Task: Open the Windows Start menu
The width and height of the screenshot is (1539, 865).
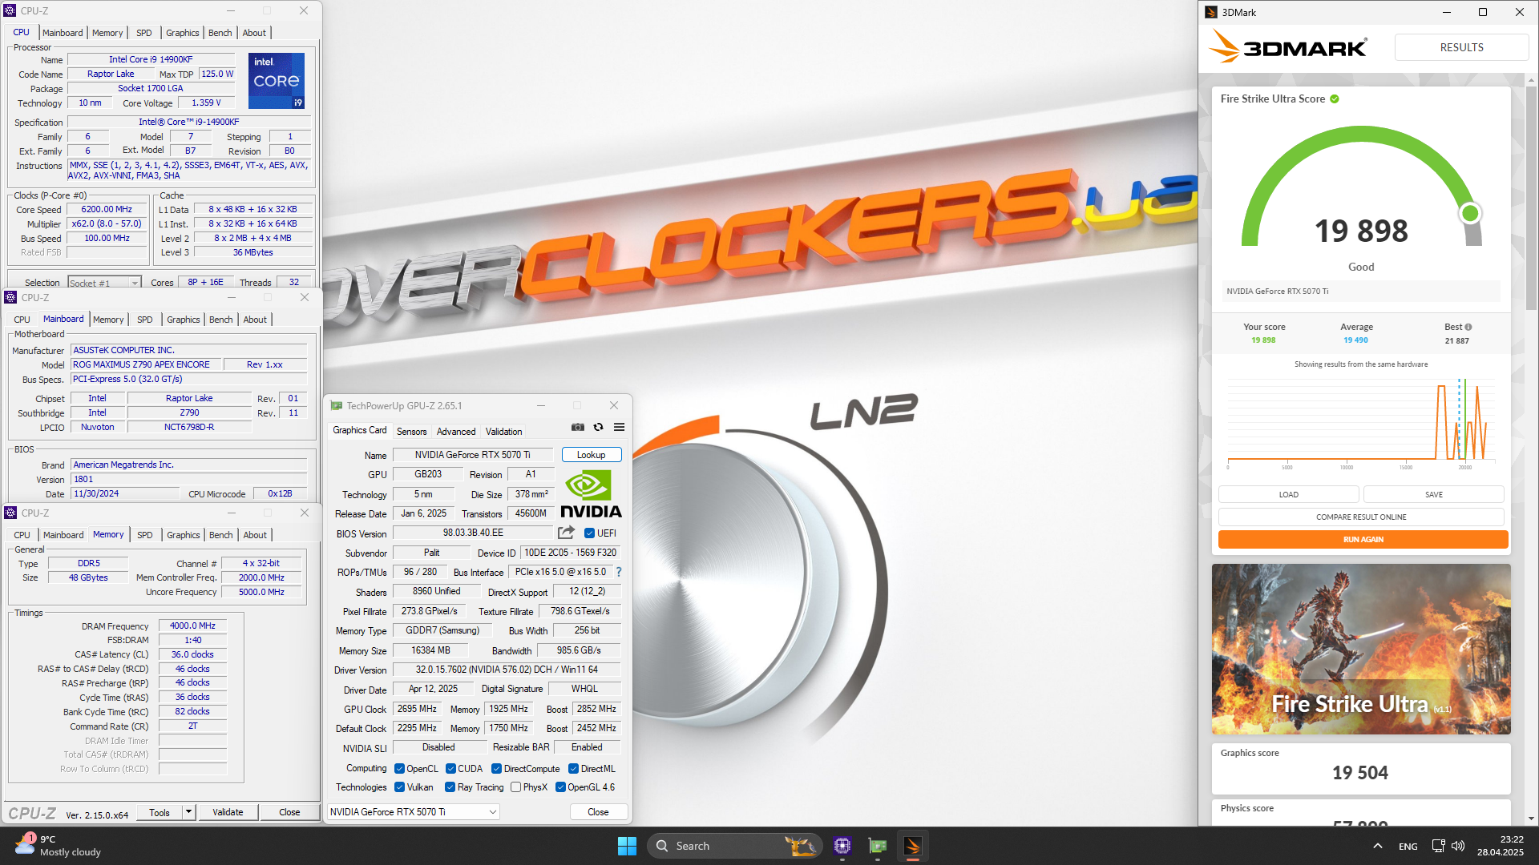Action: coord(627,846)
